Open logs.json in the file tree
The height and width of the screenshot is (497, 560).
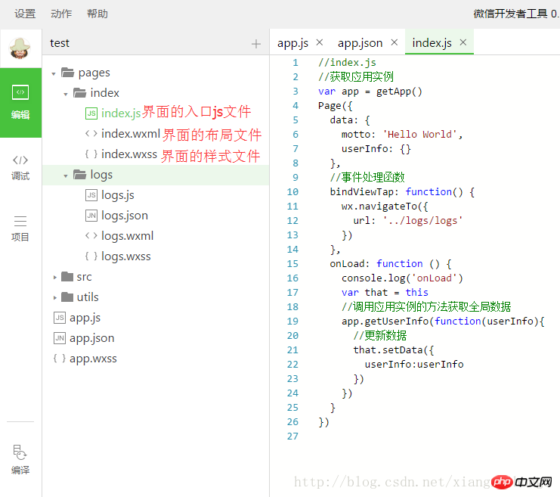[125, 216]
